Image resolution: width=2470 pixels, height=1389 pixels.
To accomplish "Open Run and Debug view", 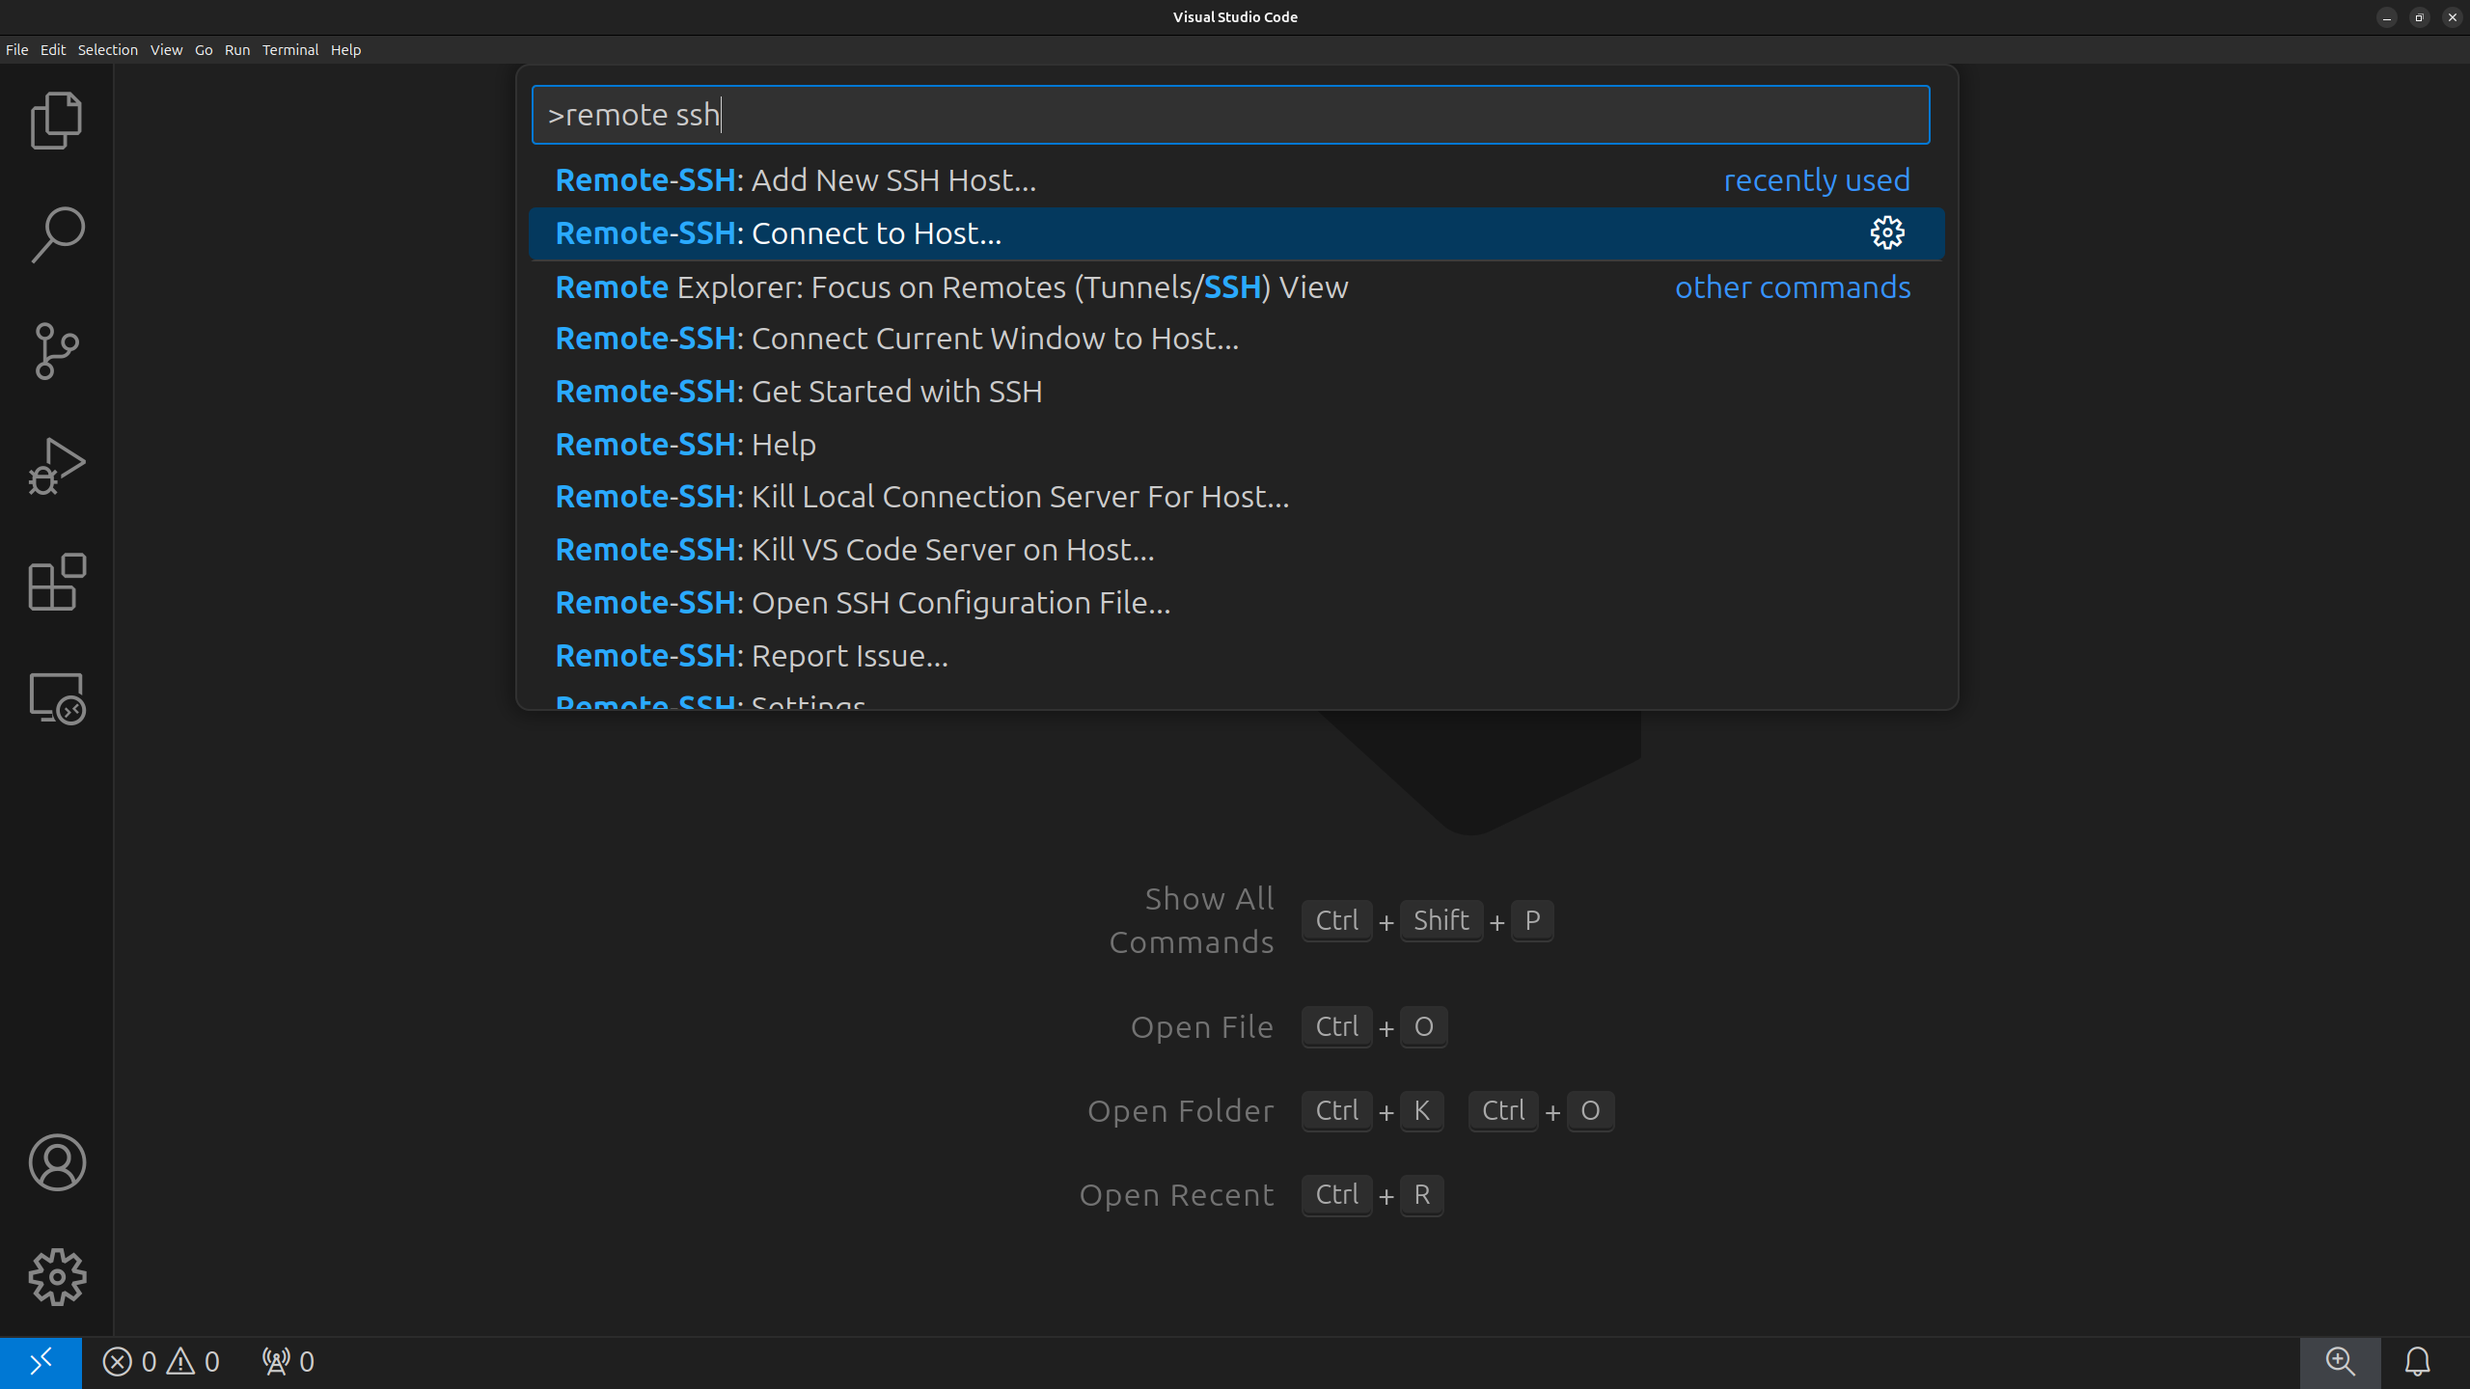I will click(x=57, y=467).
